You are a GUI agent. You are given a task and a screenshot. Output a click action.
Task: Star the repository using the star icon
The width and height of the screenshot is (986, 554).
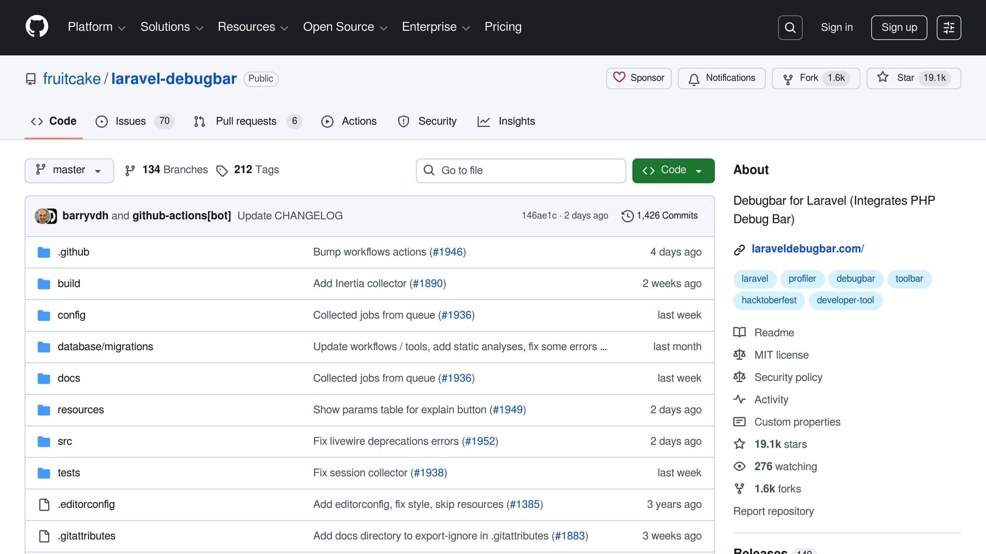882,77
